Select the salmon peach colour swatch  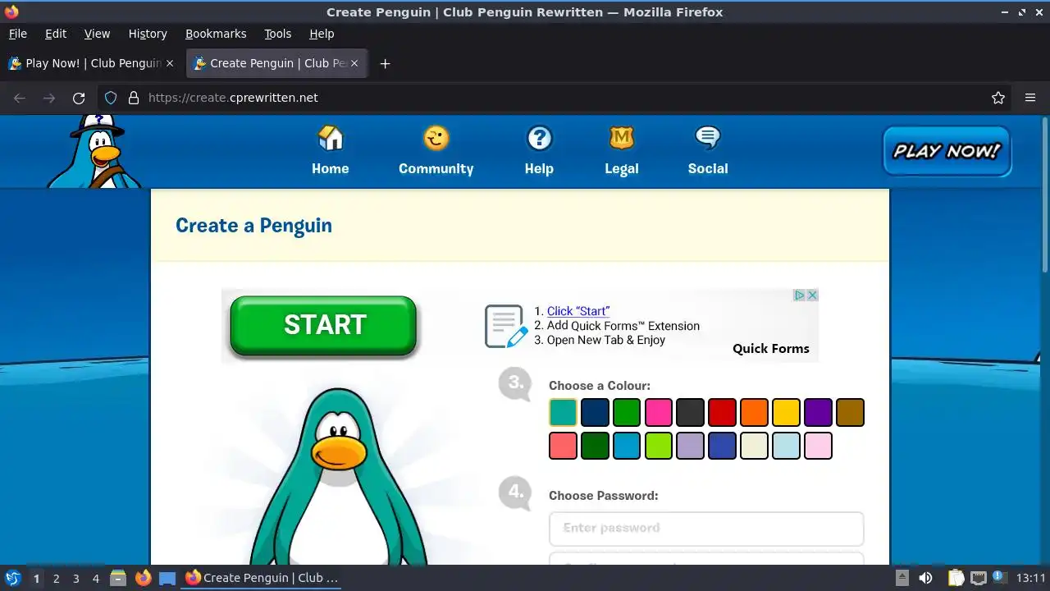(x=563, y=446)
